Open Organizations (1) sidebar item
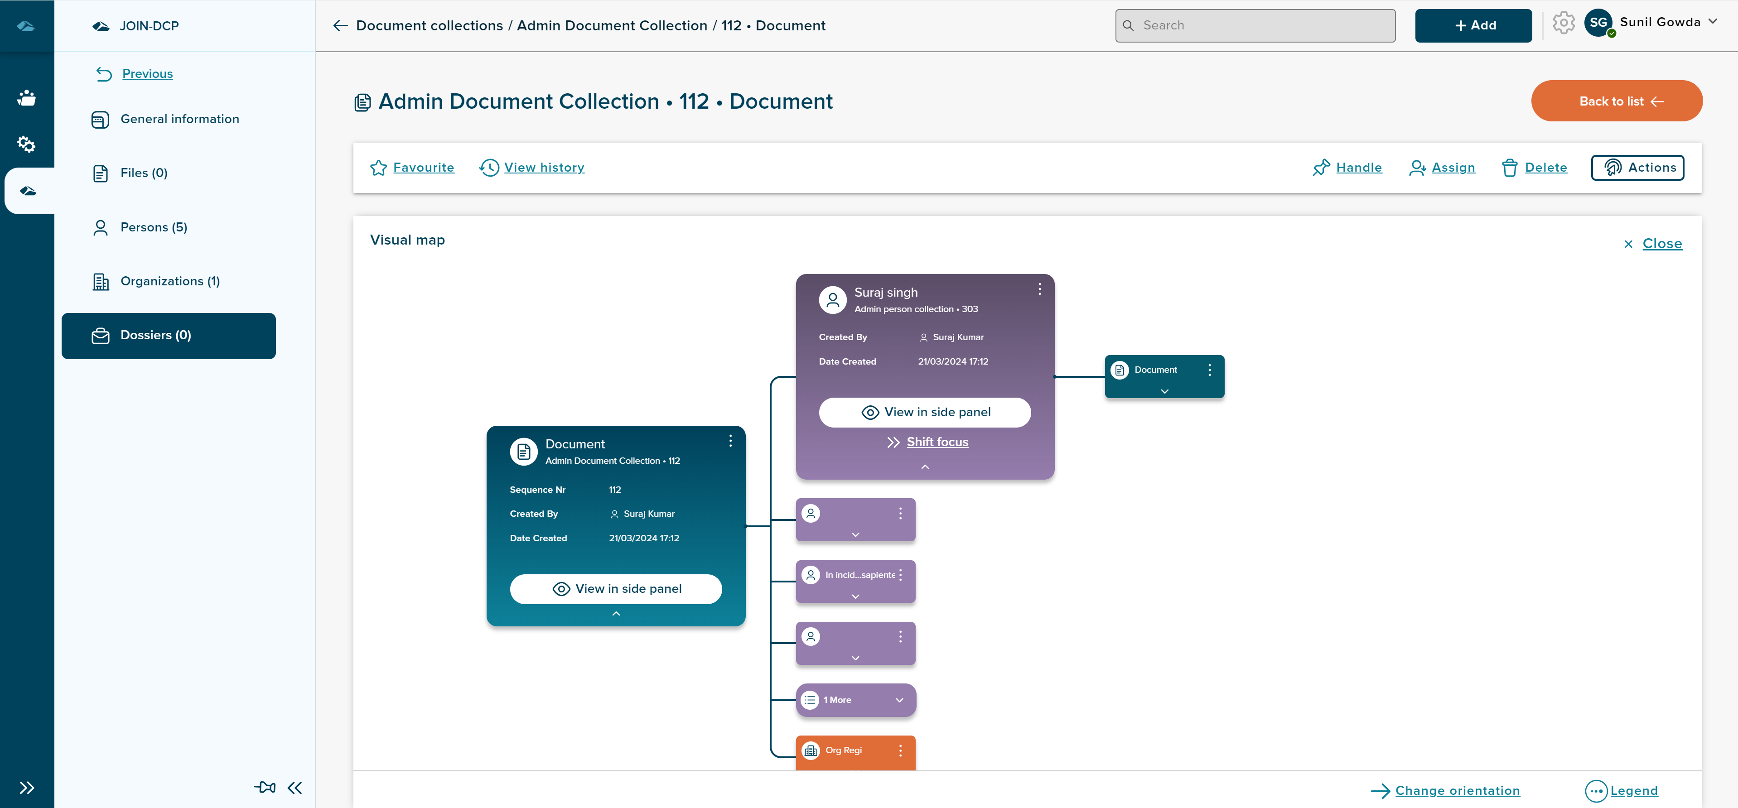Viewport: 1738px width, 808px height. pyautogui.click(x=170, y=281)
